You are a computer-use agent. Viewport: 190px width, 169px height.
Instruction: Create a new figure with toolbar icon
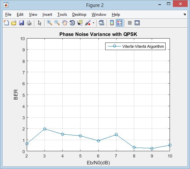(x=6, y=23)
